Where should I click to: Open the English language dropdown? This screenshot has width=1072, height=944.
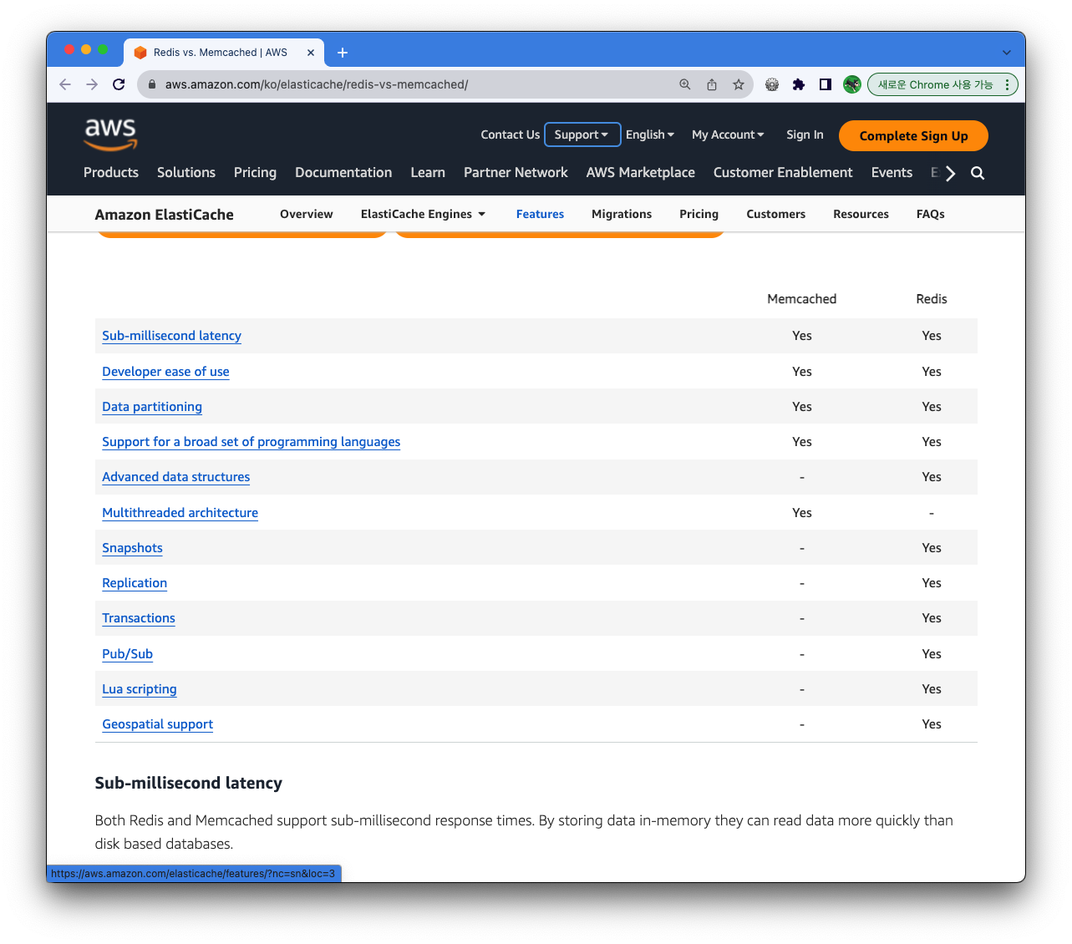[x=650, y=134]
